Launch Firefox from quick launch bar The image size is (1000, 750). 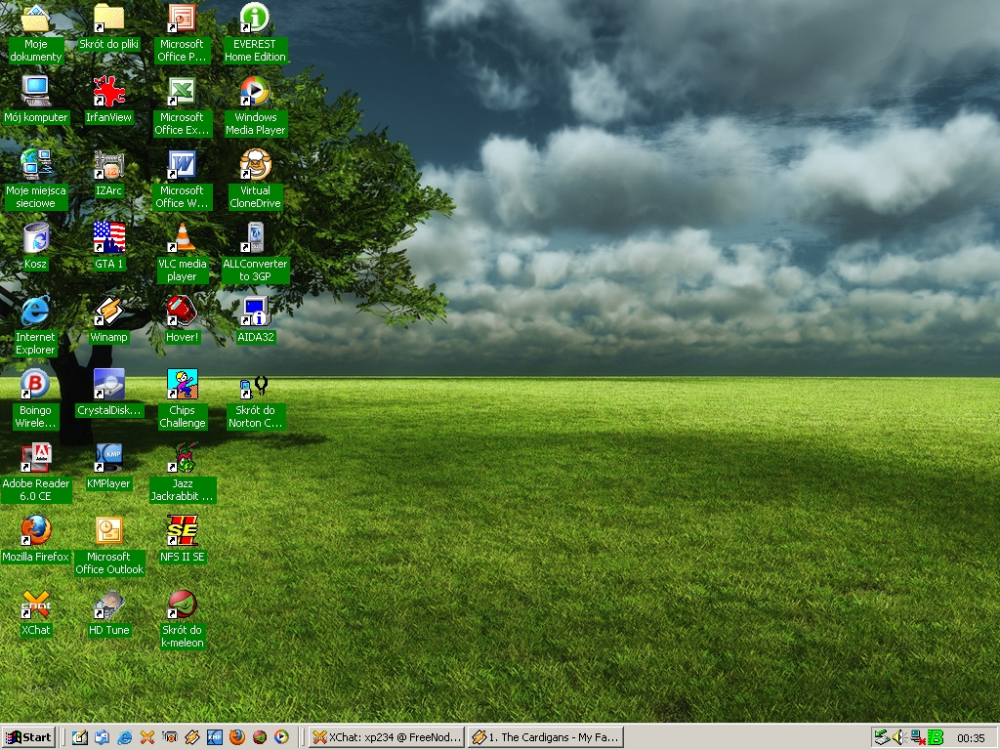click(x=237, y=737)
